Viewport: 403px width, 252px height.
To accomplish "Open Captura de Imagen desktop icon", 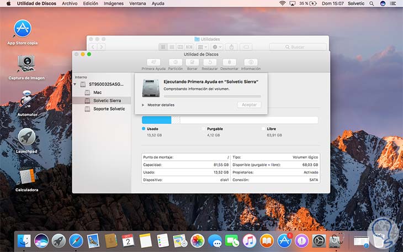I will click(26, 64).
